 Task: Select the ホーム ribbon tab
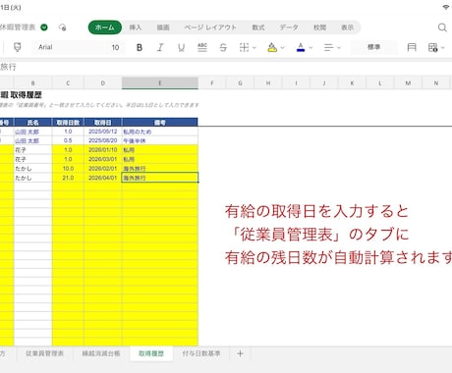pos(105,27)
